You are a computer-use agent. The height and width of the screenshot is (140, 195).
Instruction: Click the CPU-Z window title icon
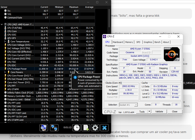coord(105,36)
